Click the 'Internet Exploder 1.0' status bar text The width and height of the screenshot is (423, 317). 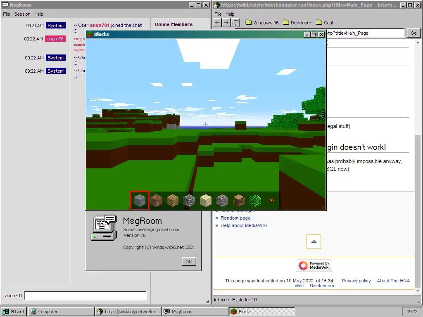click(235, 300)
